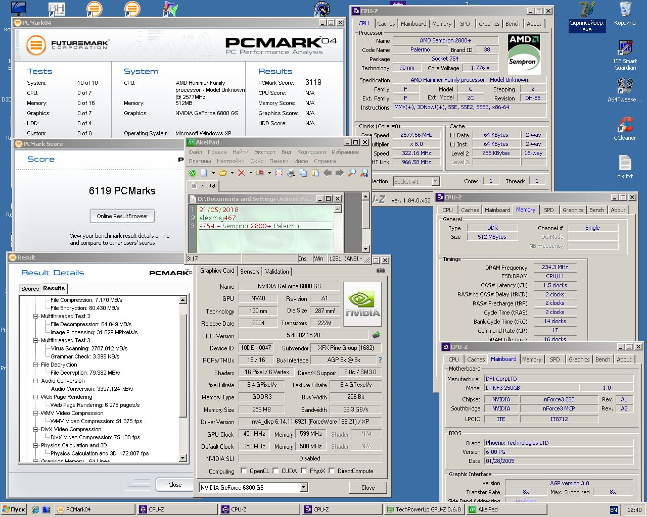The height and width of the screenshot is (517, 647).
Task: Open SPD tab in CPU-Z Memory window
Action: (x=549, y=210)
